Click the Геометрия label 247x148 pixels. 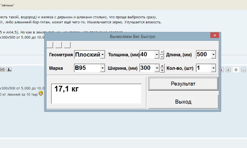pos(61,55)
